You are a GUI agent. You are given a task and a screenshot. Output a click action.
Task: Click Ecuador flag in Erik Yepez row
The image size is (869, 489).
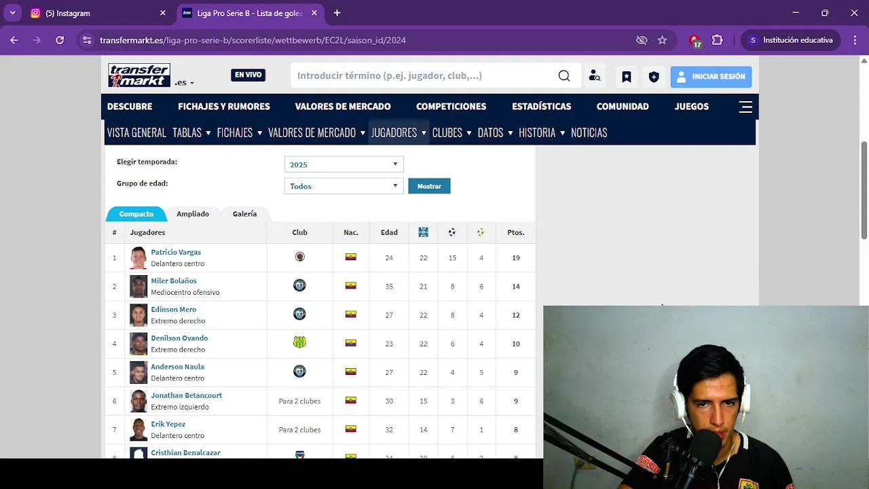350,429
